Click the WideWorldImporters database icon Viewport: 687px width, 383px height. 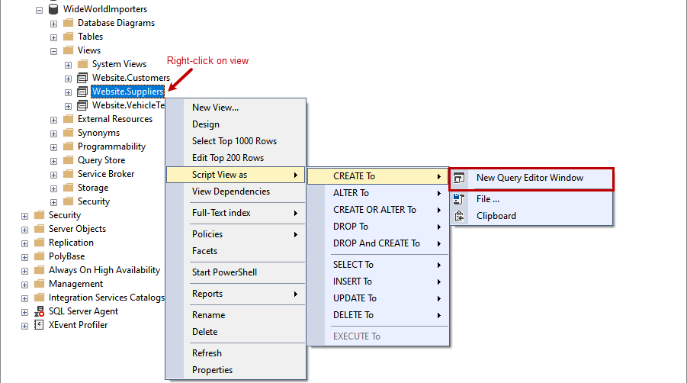point(53,8)
